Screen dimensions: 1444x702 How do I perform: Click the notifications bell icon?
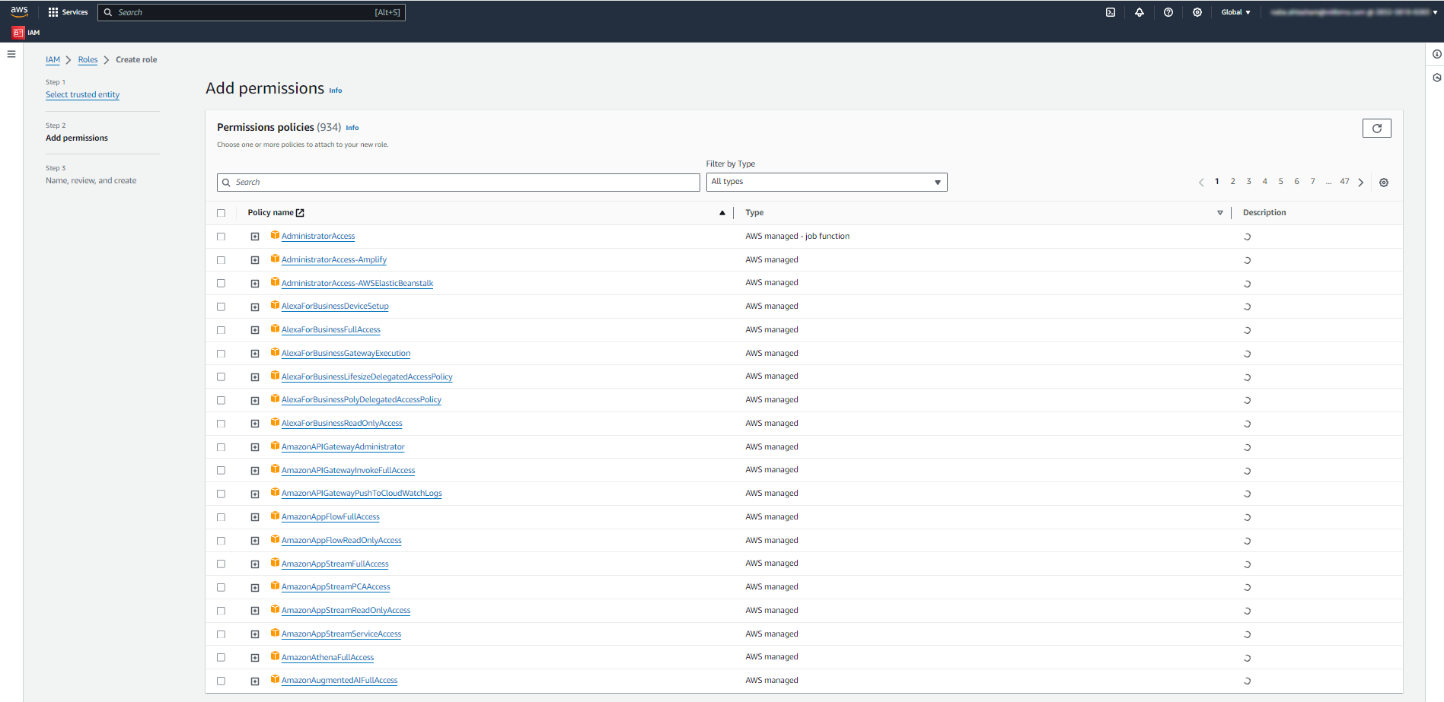[x=1140, y=12]
